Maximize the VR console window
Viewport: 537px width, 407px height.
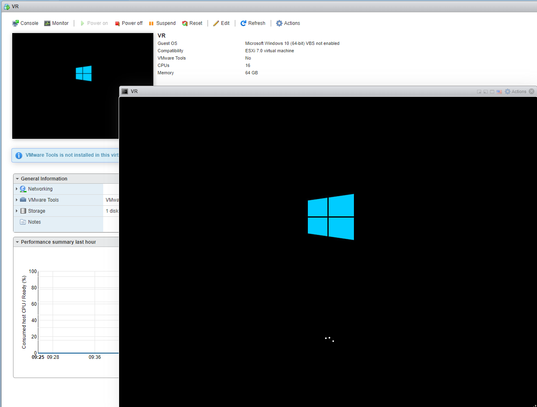[x=492, y=92]
